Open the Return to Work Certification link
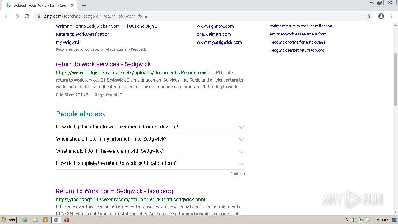The height and width of the screenshot is (224, 398). pos(83,34)
